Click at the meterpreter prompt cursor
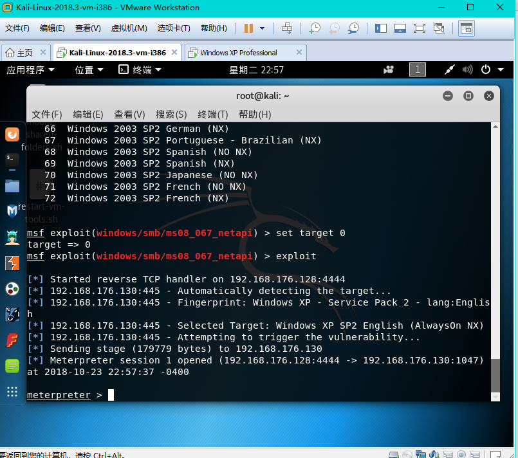The image size is (518, 458). [111, 395]
